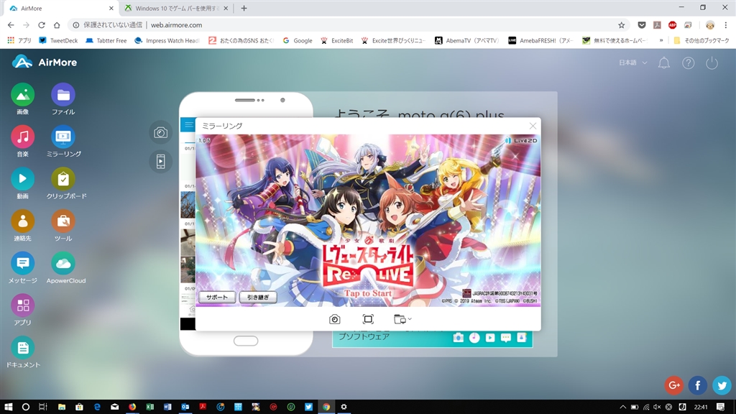Take a screenshot in mirroring toolbar

tap(335, 319)
